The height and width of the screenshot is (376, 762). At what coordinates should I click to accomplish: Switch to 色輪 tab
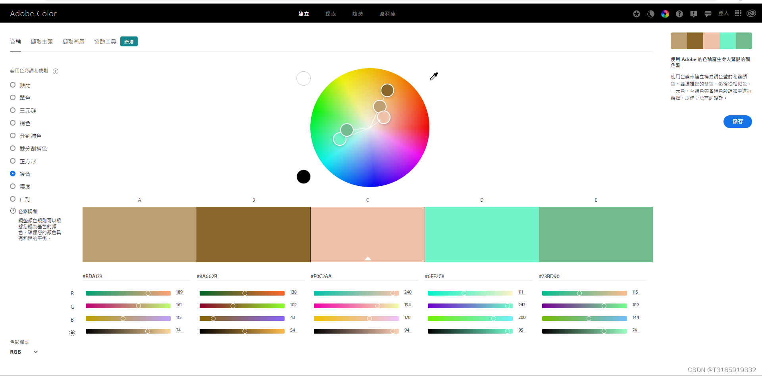pyautogui.click(x=15, y=42)
